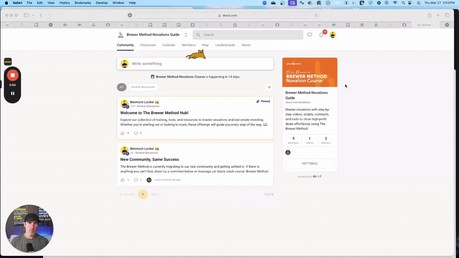Click the SETTINGS button

tap(309, 163)
